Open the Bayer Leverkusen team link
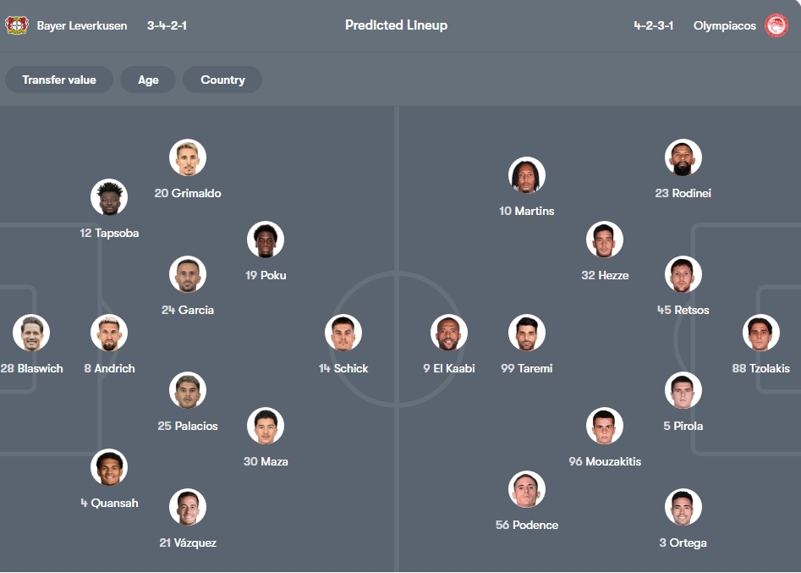The height and width of the screenshot is (573, 801). pyautogui.click(x=82, y=25)
